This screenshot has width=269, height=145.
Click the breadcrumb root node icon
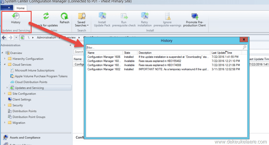coord(22,38)
